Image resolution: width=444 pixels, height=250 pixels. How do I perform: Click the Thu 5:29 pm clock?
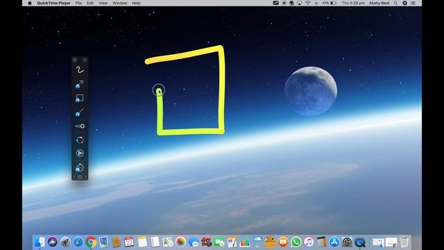[353, 3]
